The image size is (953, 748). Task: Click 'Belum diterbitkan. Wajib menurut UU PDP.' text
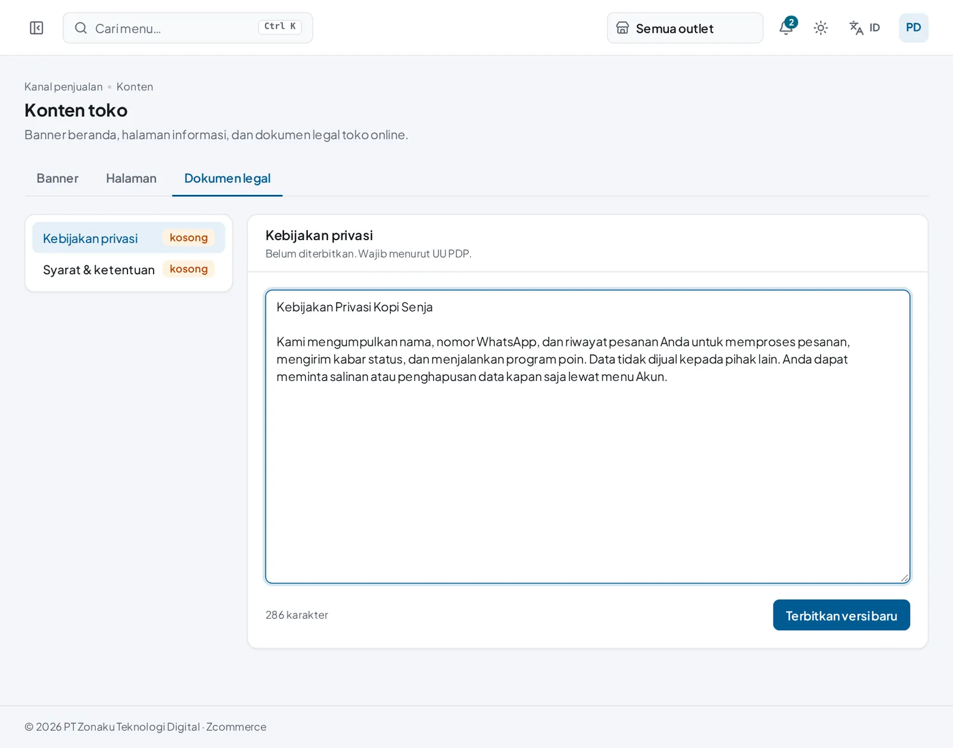[x=368, y=254]
